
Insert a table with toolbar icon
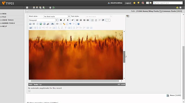click(44, 24)
